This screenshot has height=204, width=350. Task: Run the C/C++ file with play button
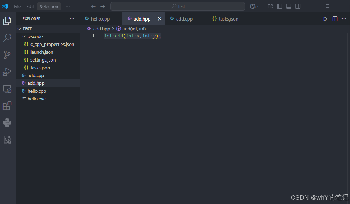326,19
